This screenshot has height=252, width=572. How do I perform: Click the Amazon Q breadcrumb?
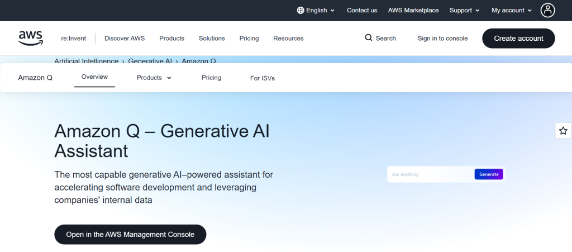(199, 61)
